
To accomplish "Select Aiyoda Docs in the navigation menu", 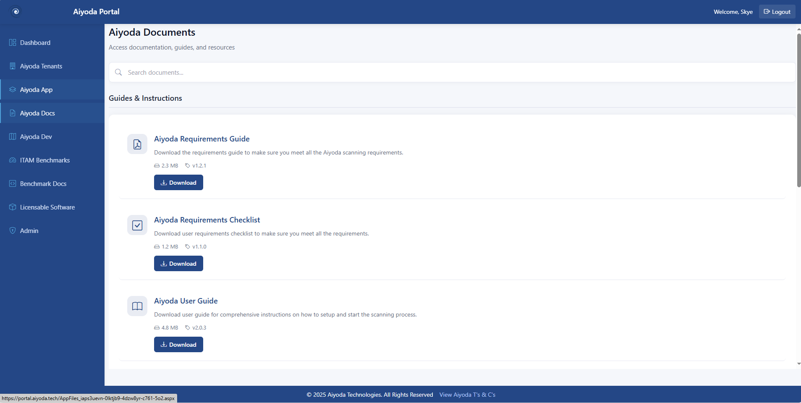I will (x=37, y=113).
